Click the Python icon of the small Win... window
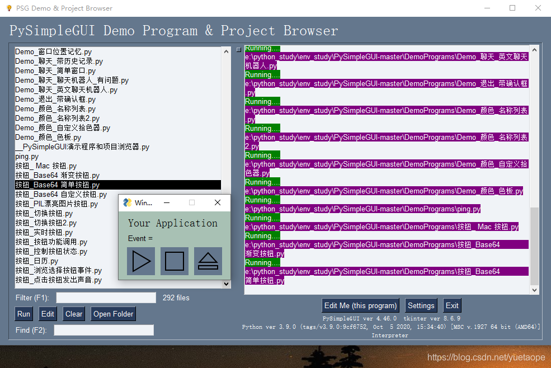The width and height of the screenshot is (551, 368). tap(127, 202)
